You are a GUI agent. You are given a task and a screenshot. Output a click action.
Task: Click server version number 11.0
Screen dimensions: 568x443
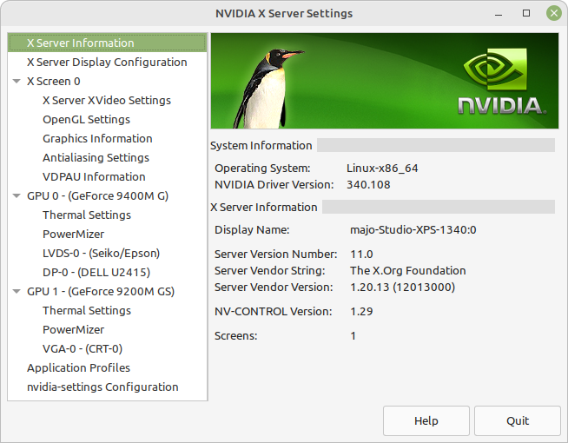pos(361,255)
